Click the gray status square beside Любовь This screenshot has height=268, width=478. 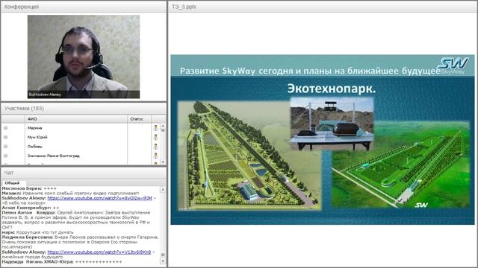5,147
